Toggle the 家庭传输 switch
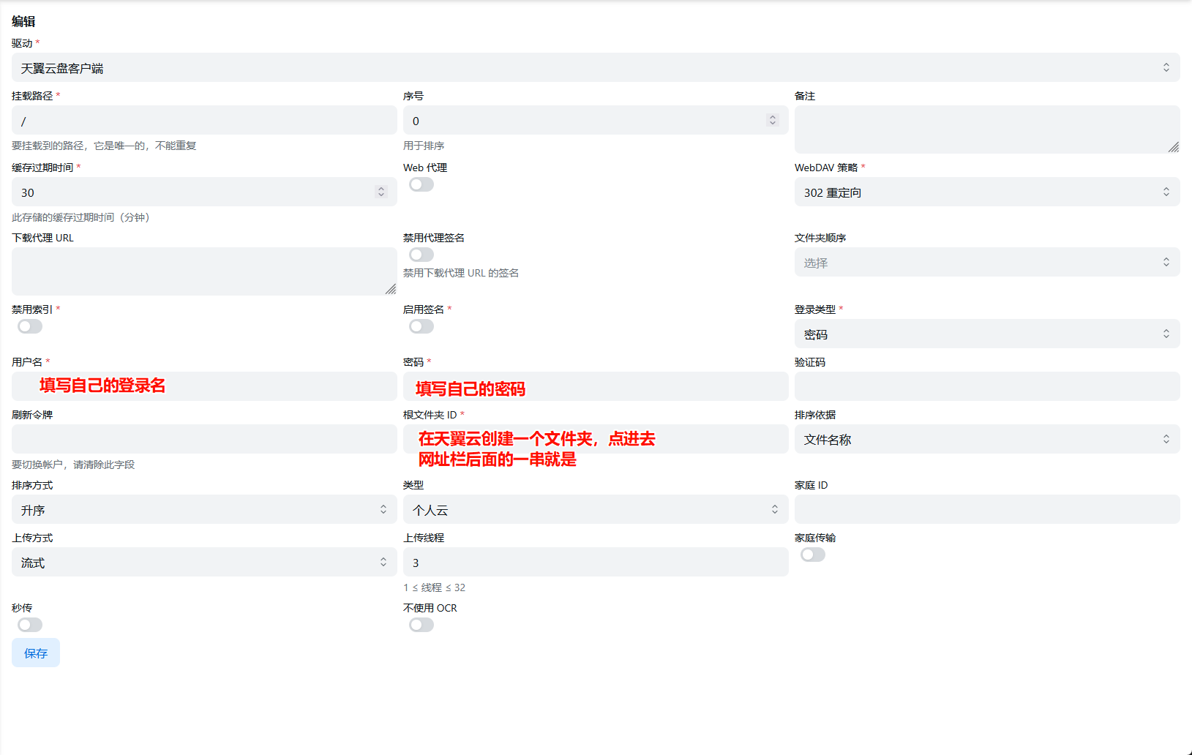This screenshot has height=755, width=1192. [x=813, y=555]
